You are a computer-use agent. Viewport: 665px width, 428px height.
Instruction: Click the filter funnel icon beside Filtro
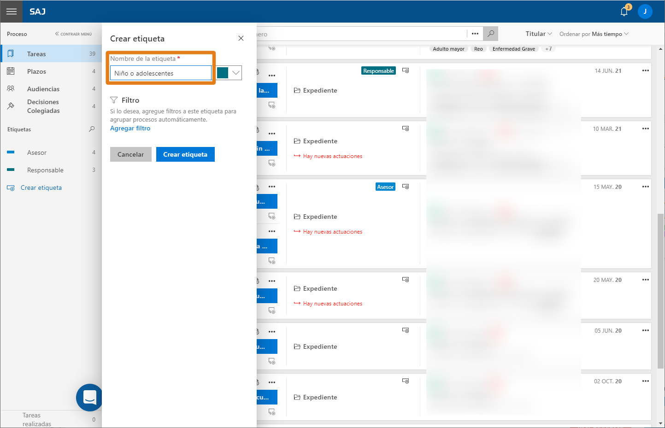tap(114, 100)
